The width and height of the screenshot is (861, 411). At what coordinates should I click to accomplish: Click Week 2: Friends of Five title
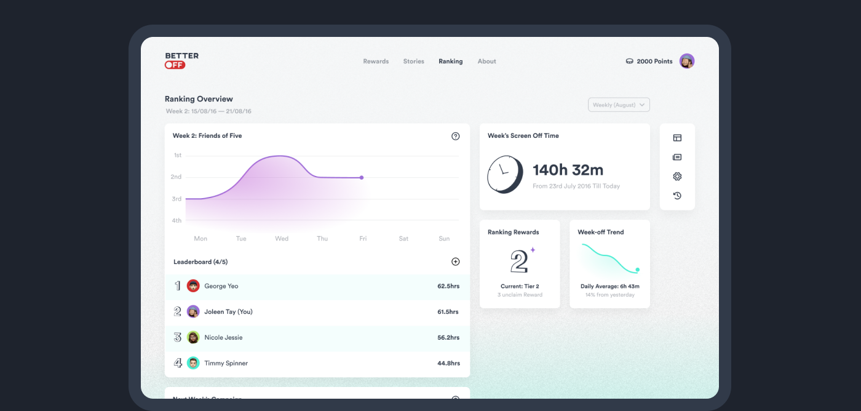tap(207, 136)
